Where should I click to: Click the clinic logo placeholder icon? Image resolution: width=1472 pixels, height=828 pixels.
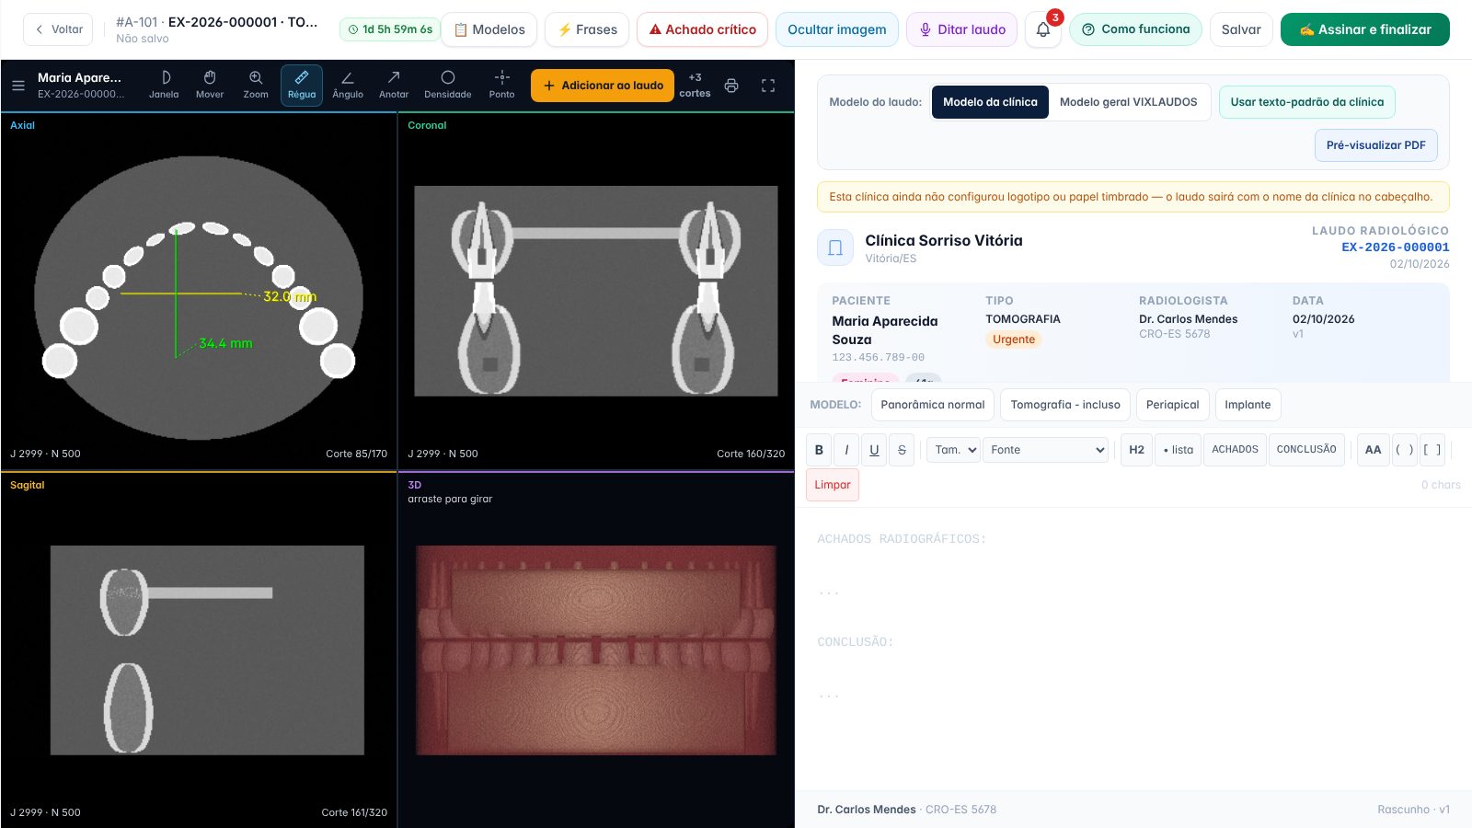pos(835,247)
